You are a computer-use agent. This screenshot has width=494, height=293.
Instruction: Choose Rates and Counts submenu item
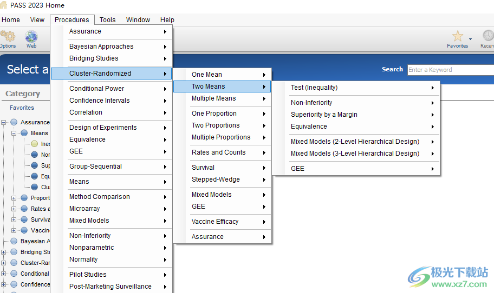click(222, 153)
